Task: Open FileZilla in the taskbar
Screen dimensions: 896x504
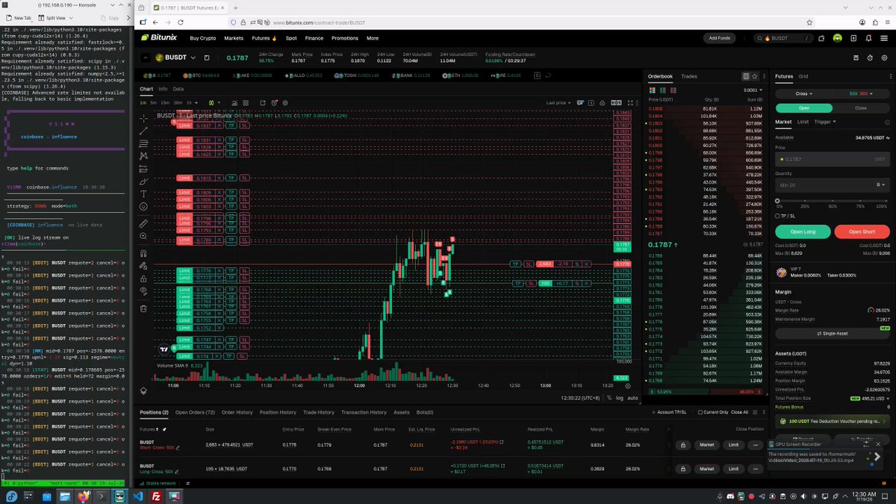Action: (156, 497)
